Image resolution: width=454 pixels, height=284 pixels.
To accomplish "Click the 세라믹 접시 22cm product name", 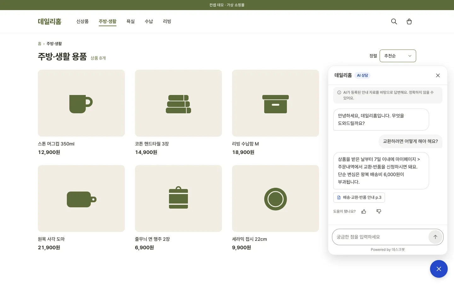I will [249, 239].
